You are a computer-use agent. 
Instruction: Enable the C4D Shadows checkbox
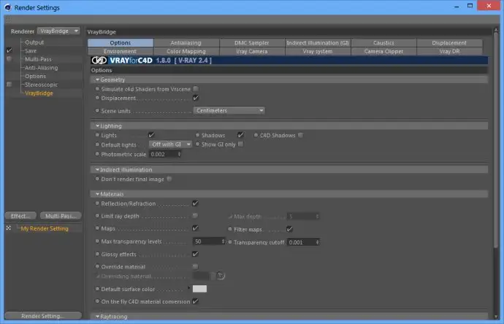(300, 135)
